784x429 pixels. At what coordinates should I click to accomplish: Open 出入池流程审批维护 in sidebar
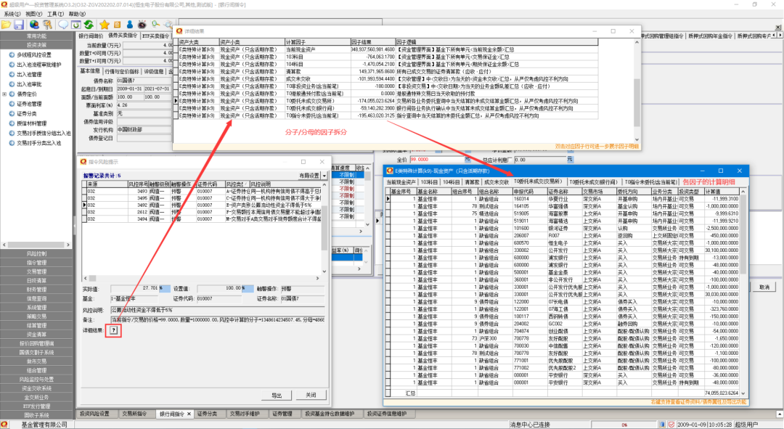pyautogui.click(x=38, y=65)
